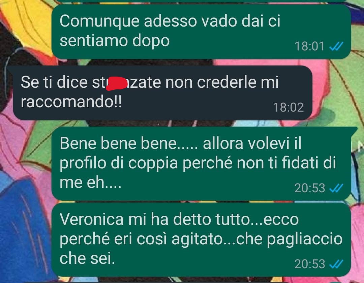This screenshot has width=364, height=283.
Task: Click the word 'raccomando!!' in the grey bubble
Action: pyautogui.click(x=71, y=102)
